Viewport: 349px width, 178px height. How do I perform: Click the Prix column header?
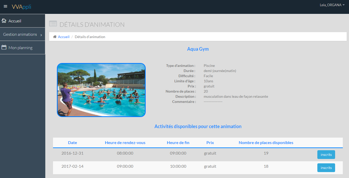[210, 143]
